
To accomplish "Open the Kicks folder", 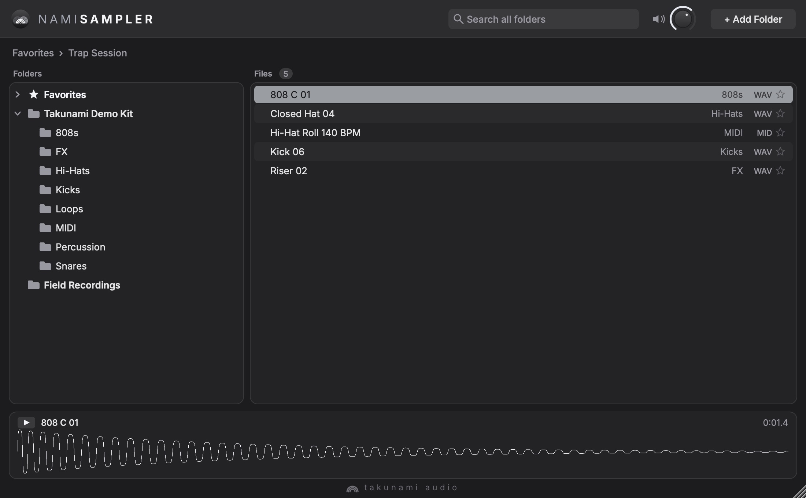I will [x=126, y=190].
